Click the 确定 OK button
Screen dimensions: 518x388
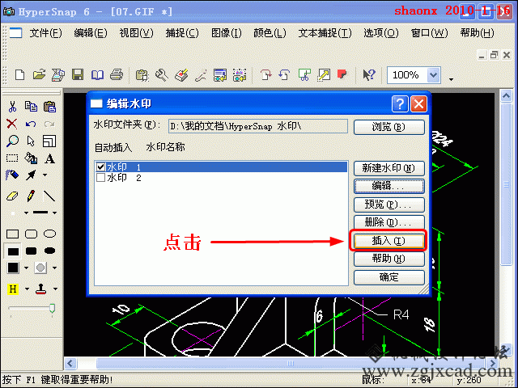(x=388, y=277)
